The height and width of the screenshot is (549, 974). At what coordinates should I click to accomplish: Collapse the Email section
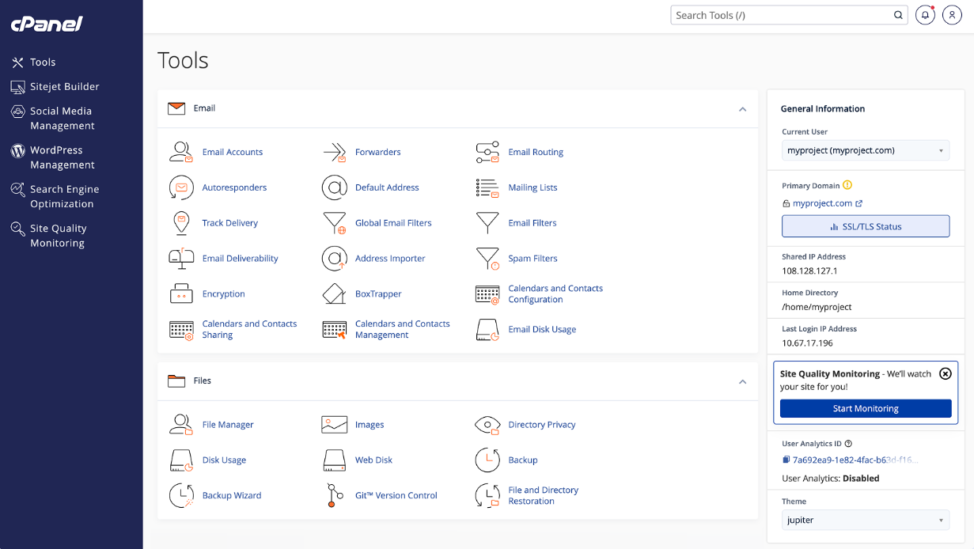(x=742, y=109)
